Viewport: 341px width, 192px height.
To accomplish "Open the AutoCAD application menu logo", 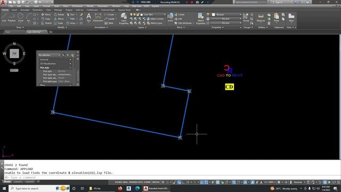I will pyautogui.click(x=3, y=3).
